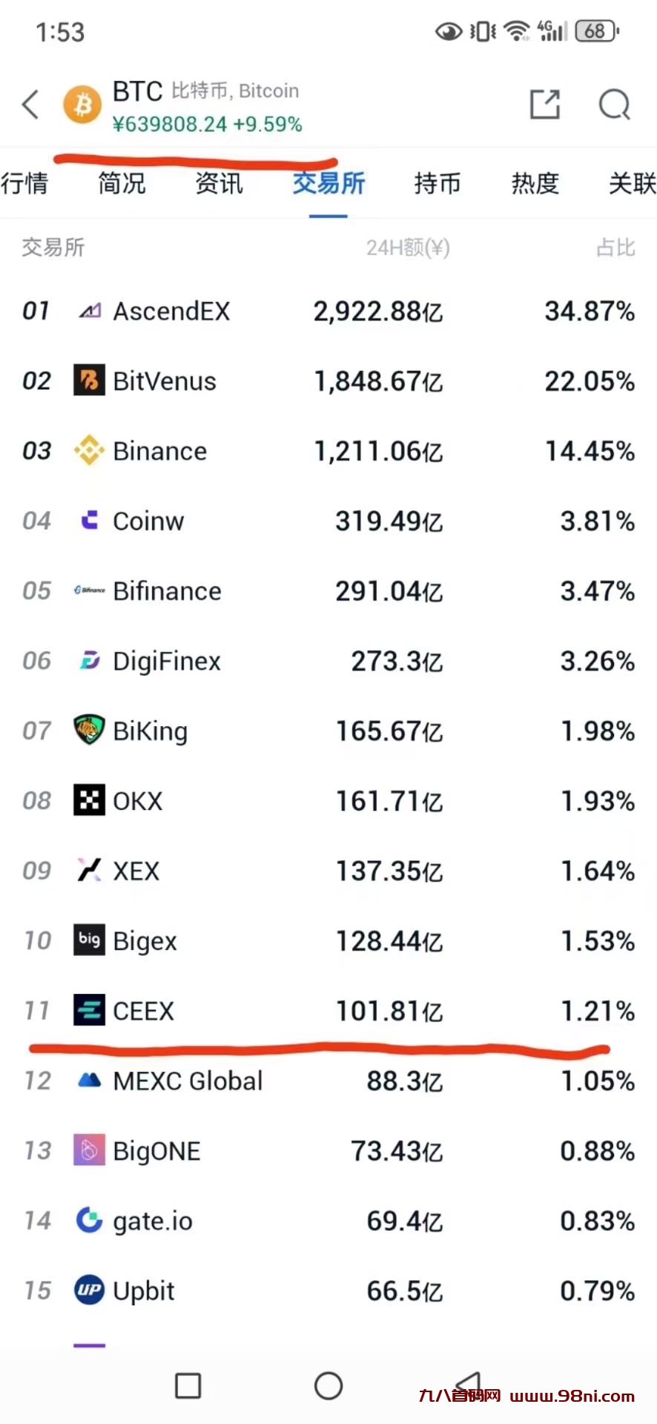This screenshot has width=657, height=1424.
Task: Switch to the 简况 tab
Action: click(x=122, y=183)
